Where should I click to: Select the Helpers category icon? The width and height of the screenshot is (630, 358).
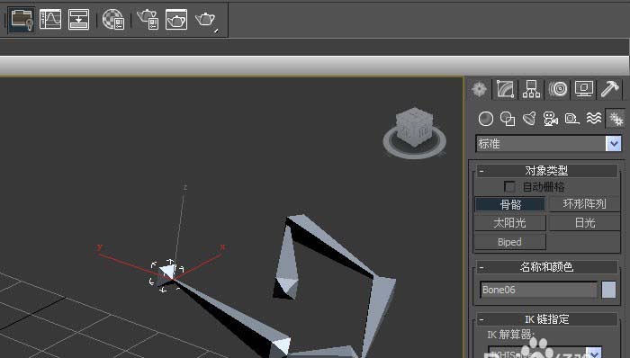572,119
